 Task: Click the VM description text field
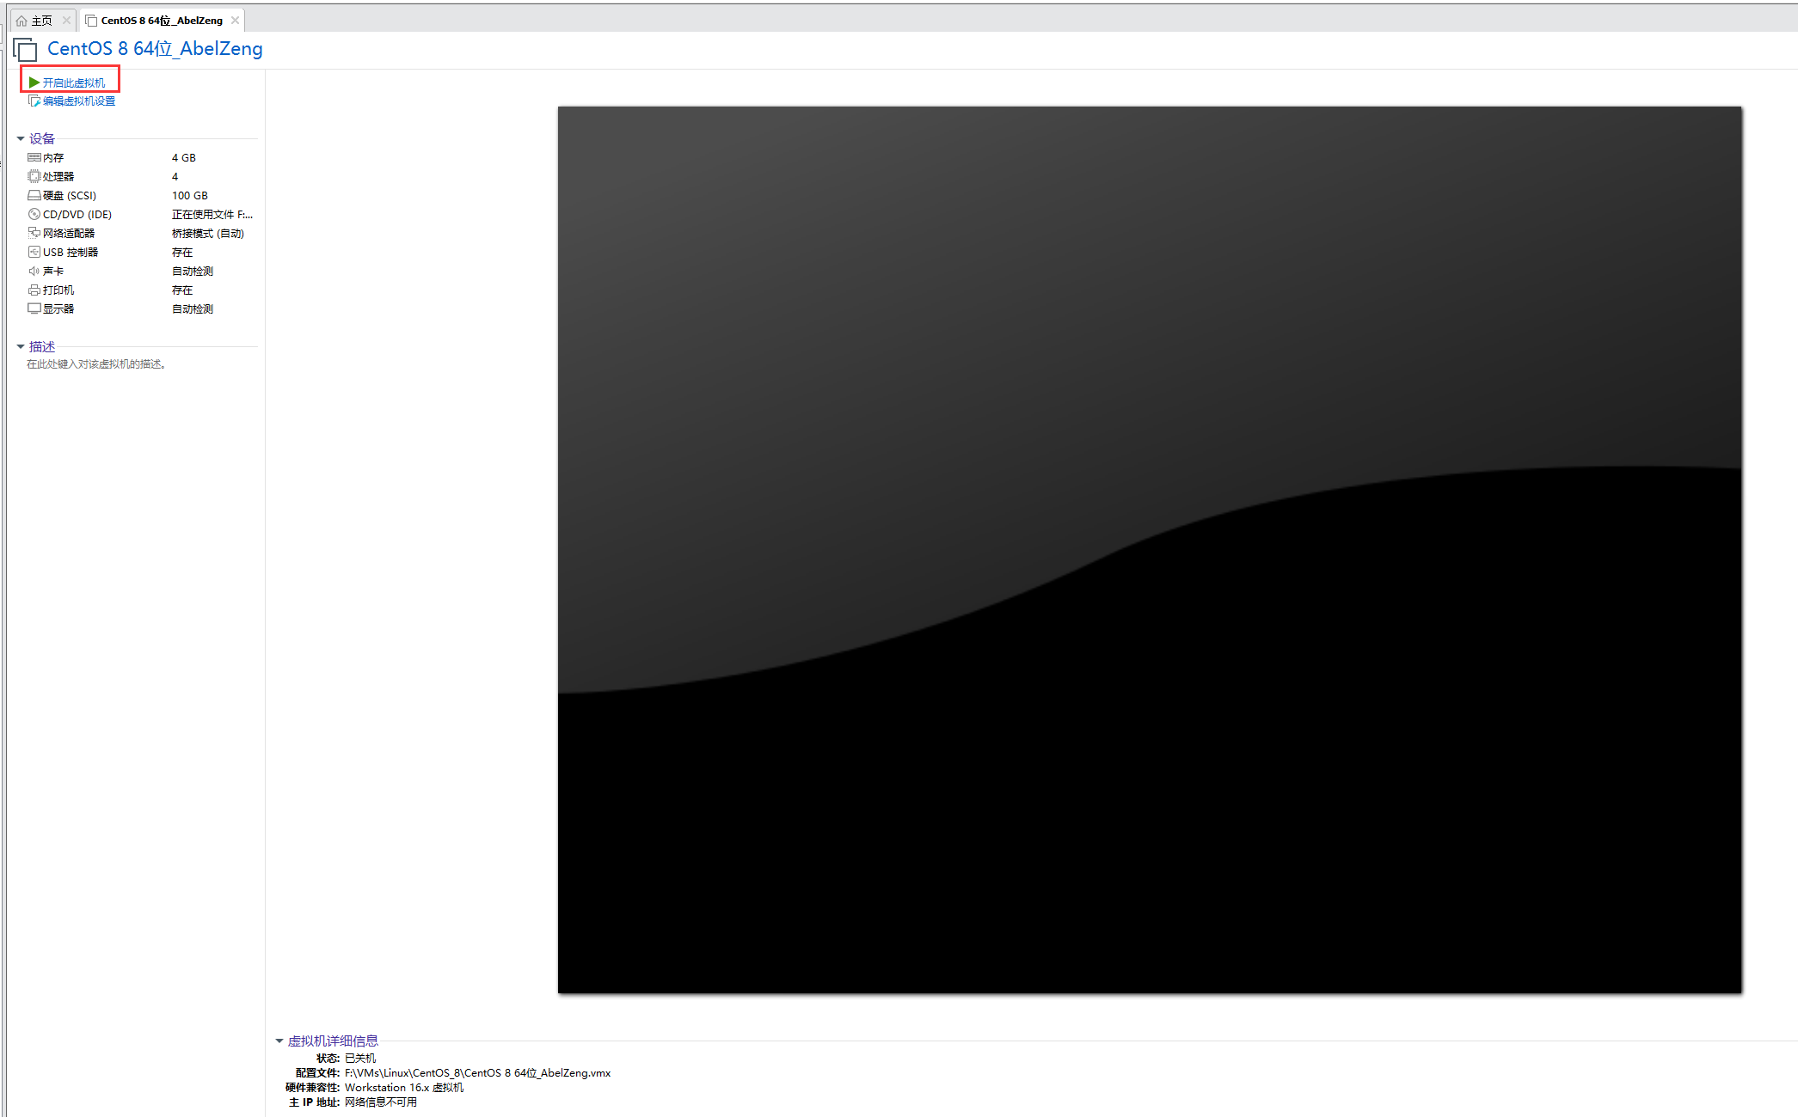[96, 364]
